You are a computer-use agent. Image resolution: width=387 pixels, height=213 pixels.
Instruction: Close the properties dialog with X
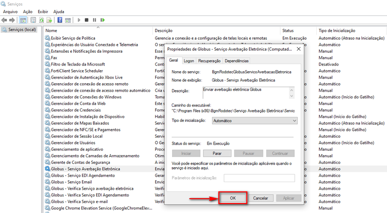[x=299, y=49]
